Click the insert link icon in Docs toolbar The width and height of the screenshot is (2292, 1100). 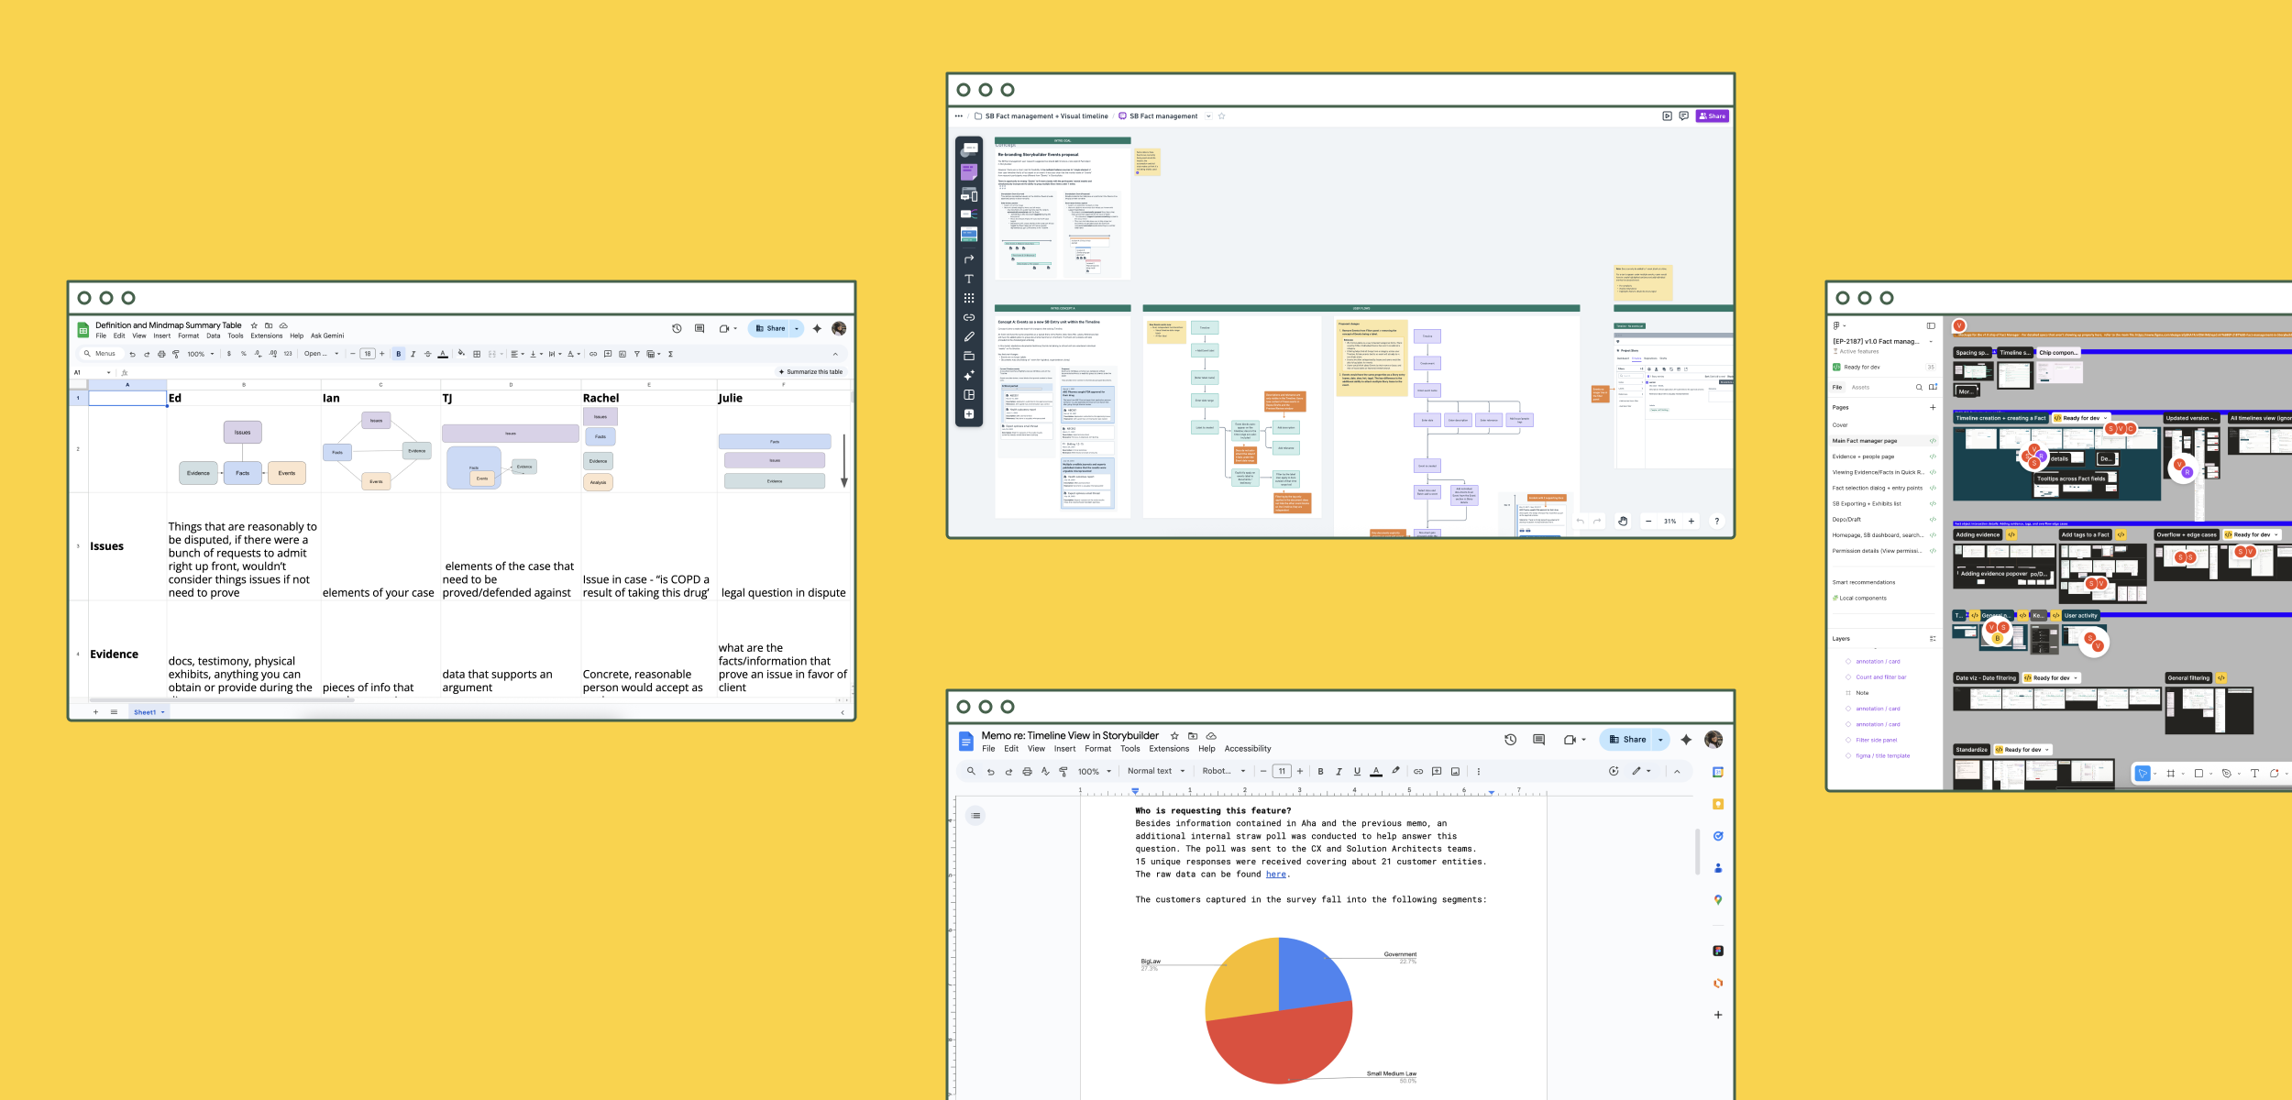[1418, 772]
